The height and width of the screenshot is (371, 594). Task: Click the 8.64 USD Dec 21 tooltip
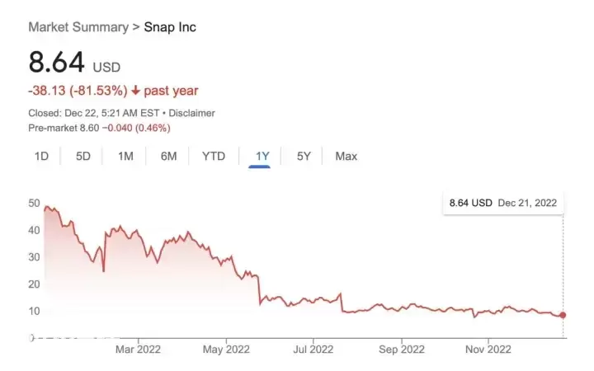click(x=502, y=203)
